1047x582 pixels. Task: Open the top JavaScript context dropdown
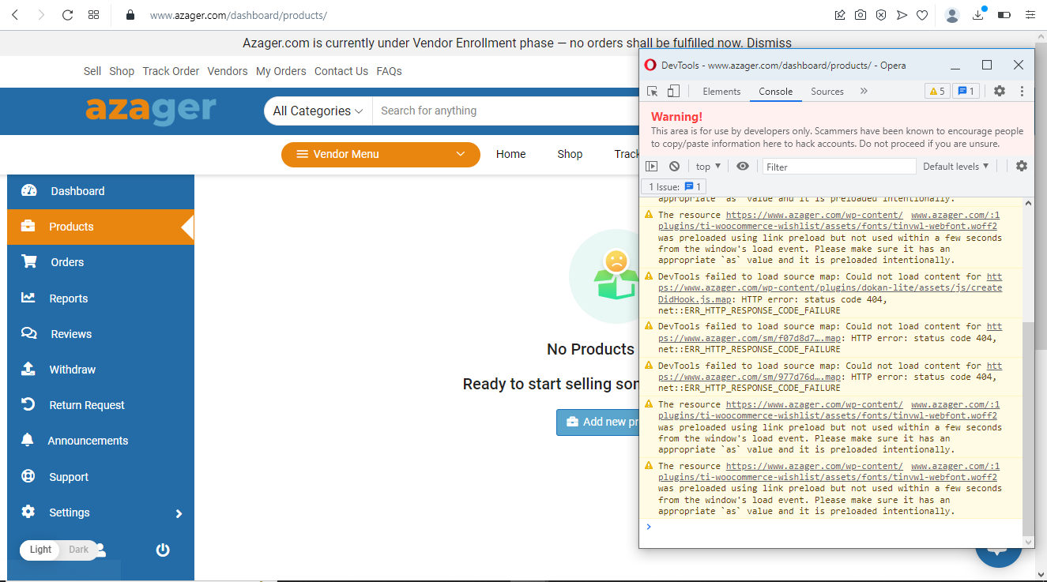click(708, 167)
